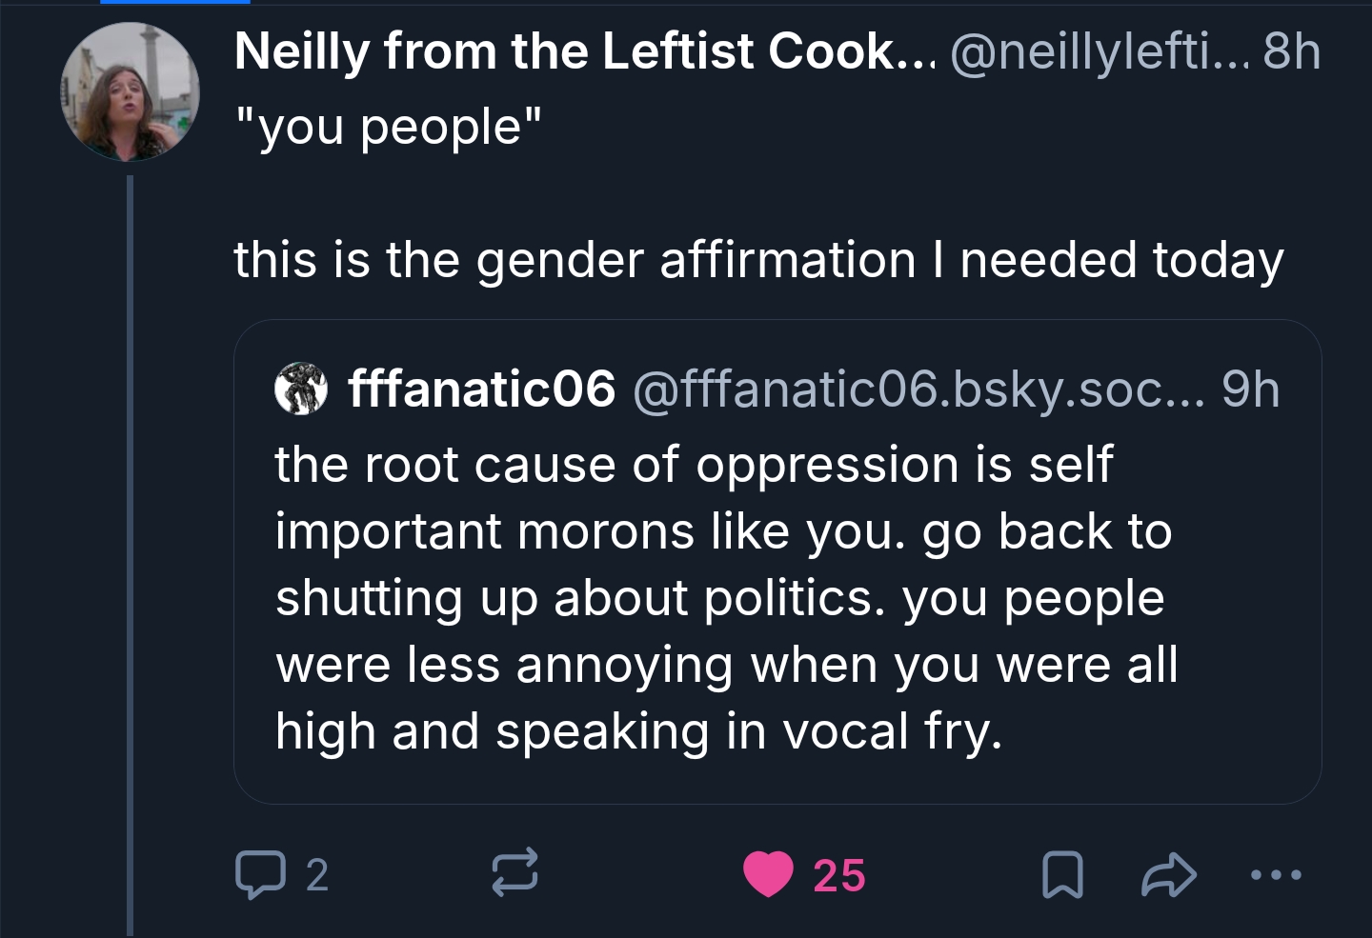Screen dimensions: 1372x938
Task: Click the "you people" quote line
Action: pos(388,127)
